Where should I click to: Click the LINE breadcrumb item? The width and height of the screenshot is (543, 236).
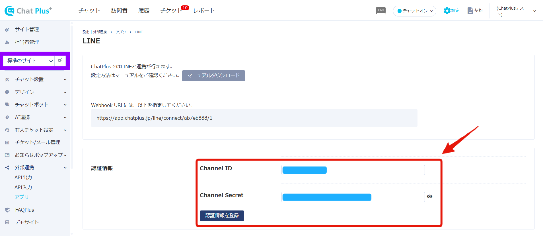(139, 32)
